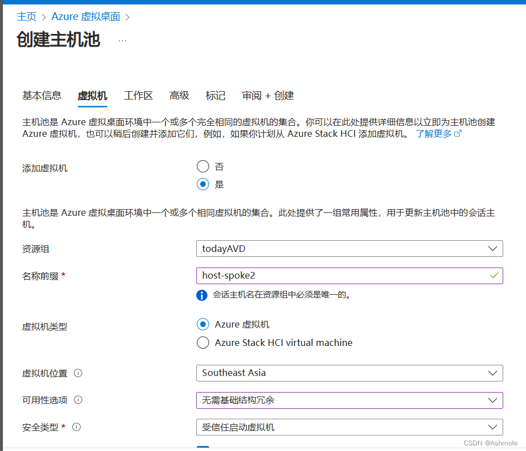Open the 可用性选项 dropdown

(350, 400)
